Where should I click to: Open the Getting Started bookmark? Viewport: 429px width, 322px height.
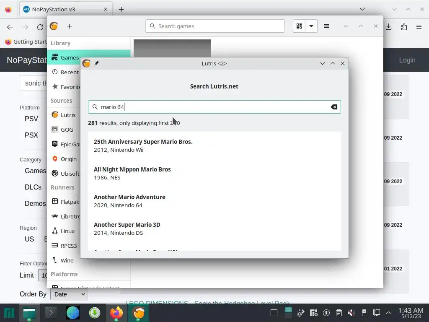26,42
